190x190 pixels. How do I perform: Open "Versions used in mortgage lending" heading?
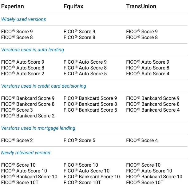click(38, 128)
